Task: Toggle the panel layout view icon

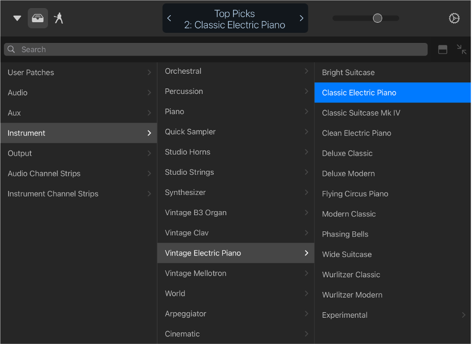Action: click(443, 50)
